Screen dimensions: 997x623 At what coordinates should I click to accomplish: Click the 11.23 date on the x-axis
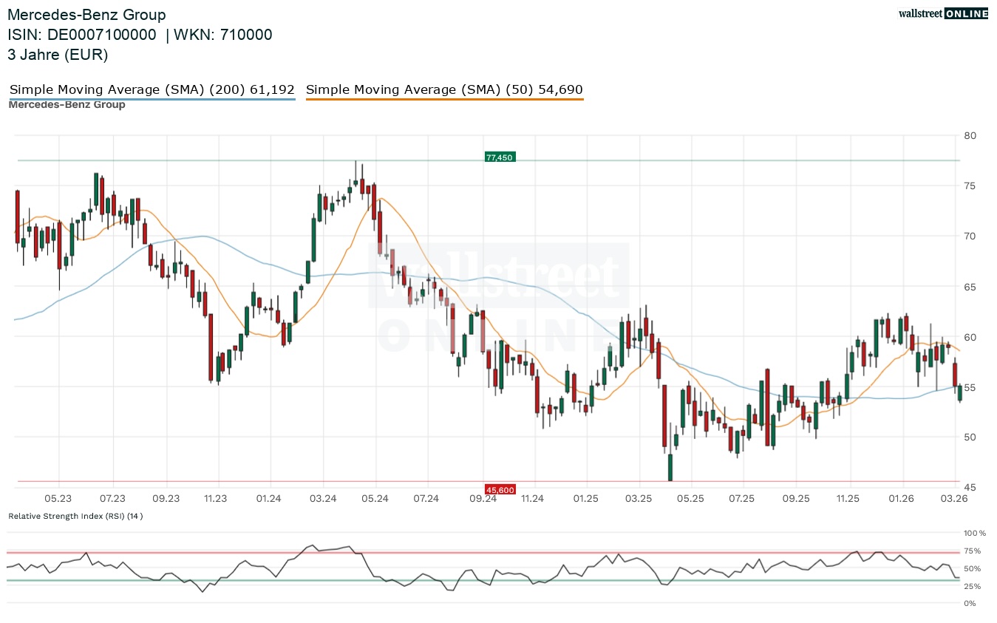[215, 499]
